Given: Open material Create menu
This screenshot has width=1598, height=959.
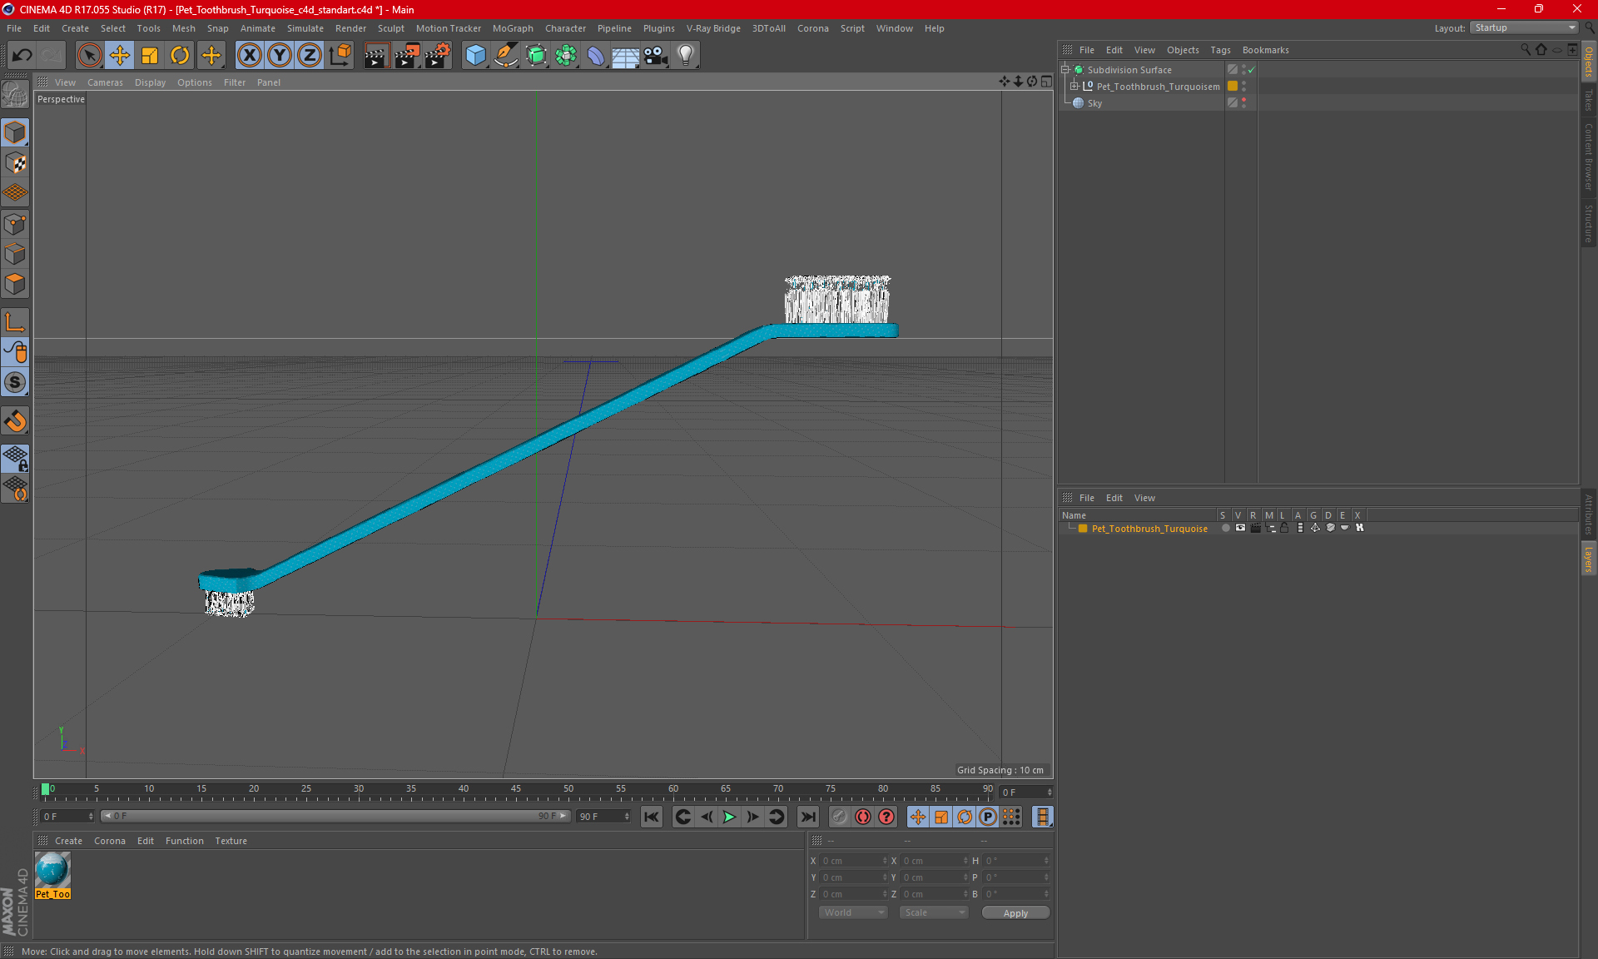Looking at the screenshot, I should [68, 841].
